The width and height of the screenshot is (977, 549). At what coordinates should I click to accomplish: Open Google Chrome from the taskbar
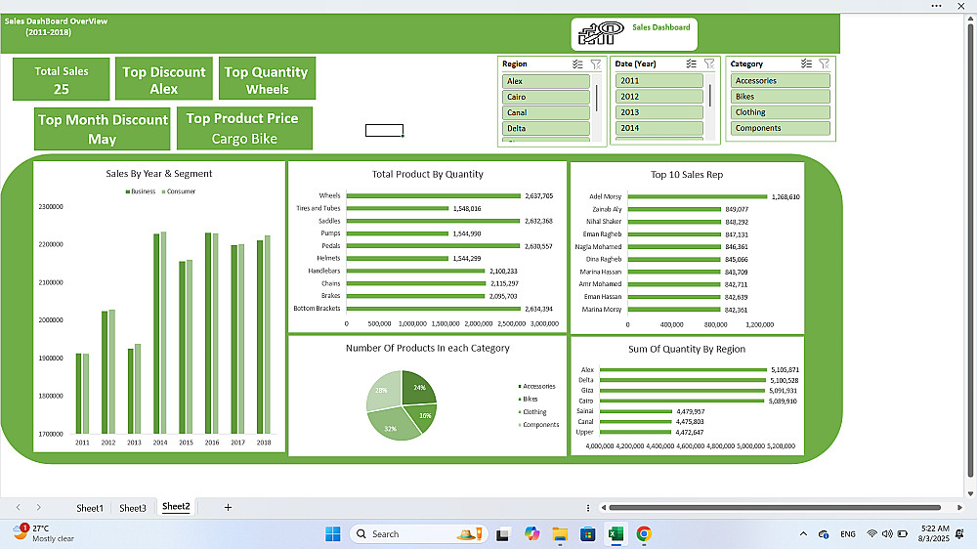(644, 534)
